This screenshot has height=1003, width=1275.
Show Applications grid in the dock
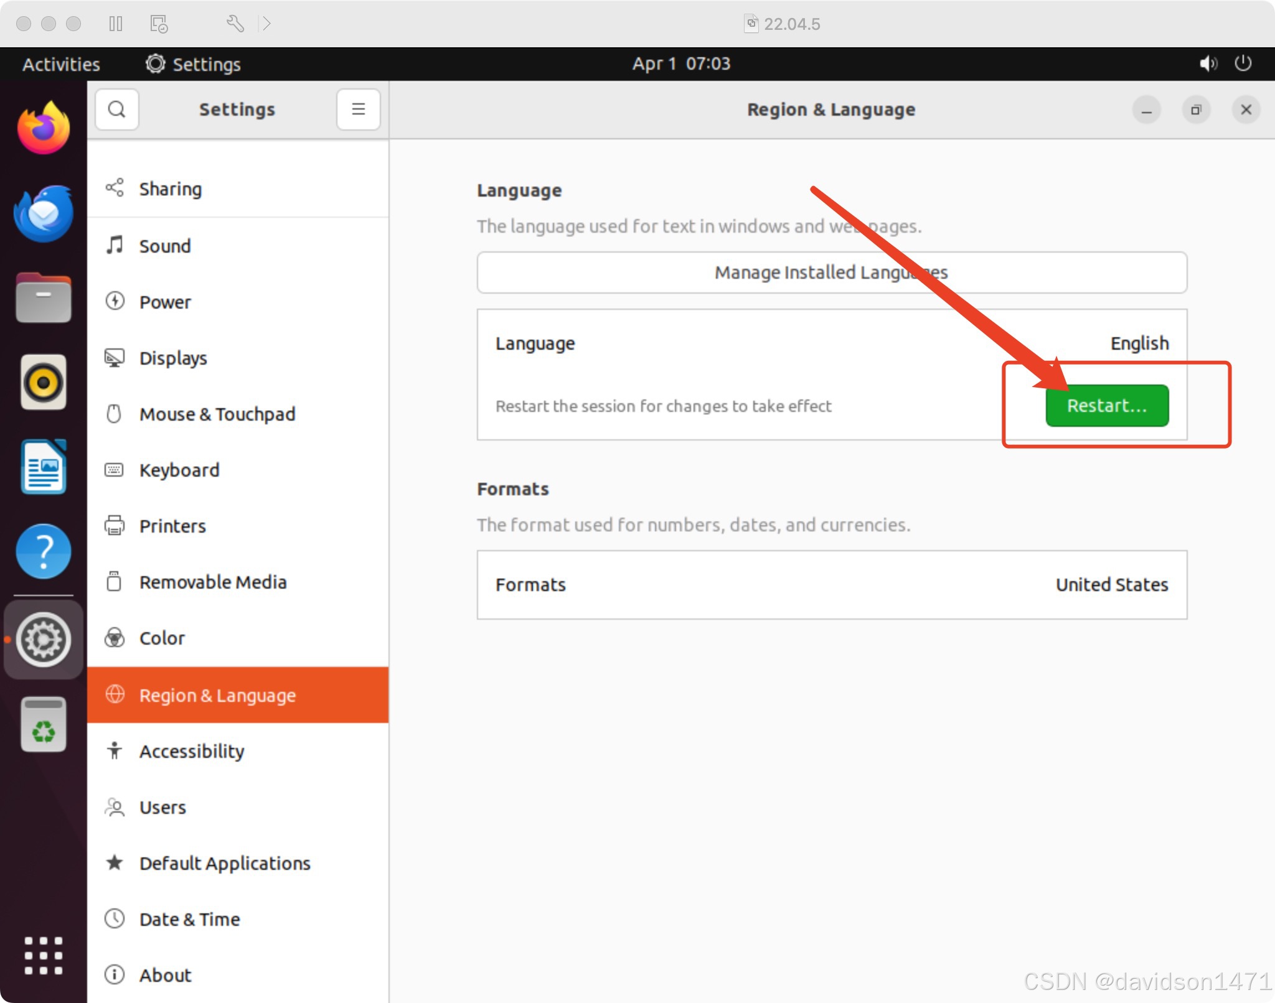(44, 955)
